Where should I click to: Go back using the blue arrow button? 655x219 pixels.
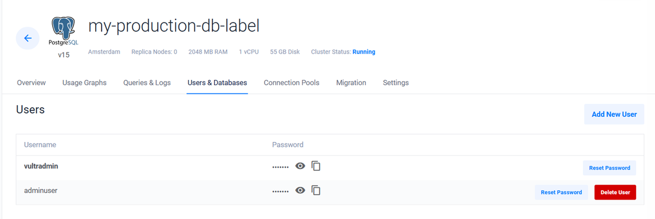(x=28, y=38)
